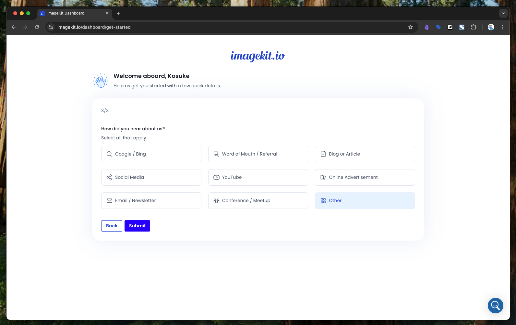Open the Chrome profile avatar
Image resolution: width=516 pixels, height=325 pixels.
click(491, 27)
